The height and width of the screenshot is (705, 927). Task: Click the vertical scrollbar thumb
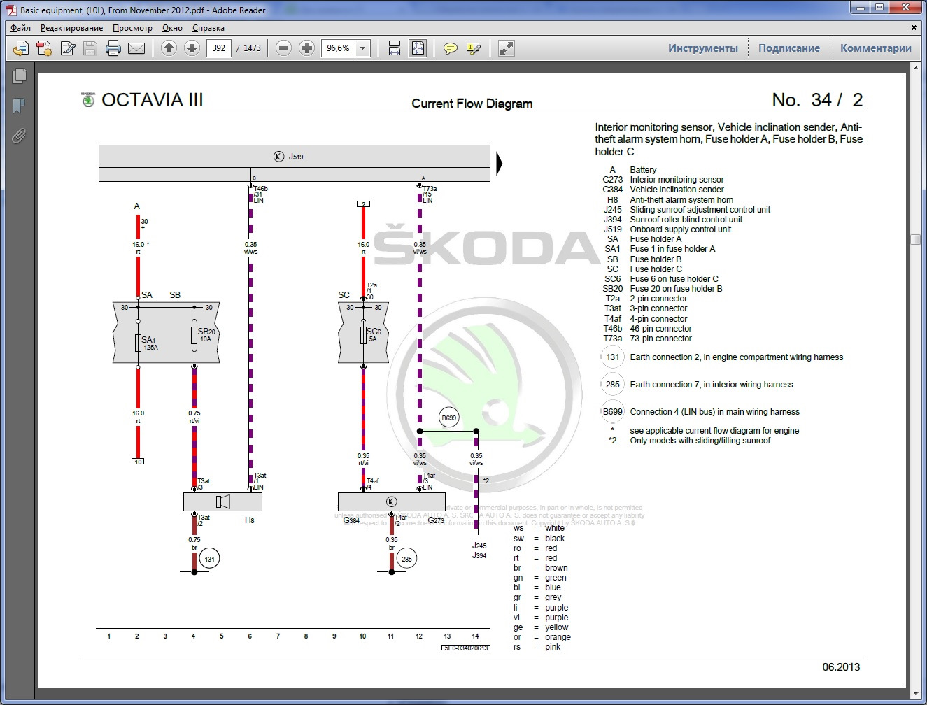tap(915, 239)
